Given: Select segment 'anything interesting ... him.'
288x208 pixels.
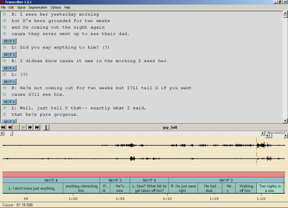Looking at the screenshot, I should click(x=81, y=188).
